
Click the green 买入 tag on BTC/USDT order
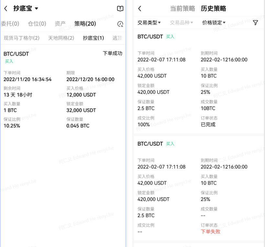tap(171, 37)
